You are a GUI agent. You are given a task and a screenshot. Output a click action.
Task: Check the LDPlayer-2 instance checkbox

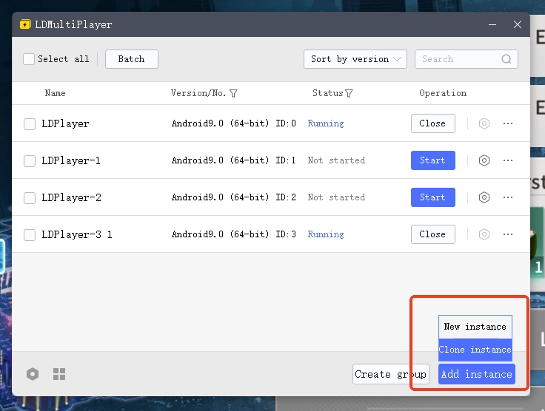pos(30,197)
